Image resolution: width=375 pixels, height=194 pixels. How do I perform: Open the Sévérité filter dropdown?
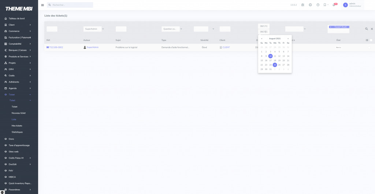point(204,29)
